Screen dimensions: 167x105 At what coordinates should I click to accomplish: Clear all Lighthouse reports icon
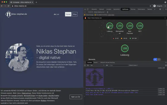click(107, 12)
